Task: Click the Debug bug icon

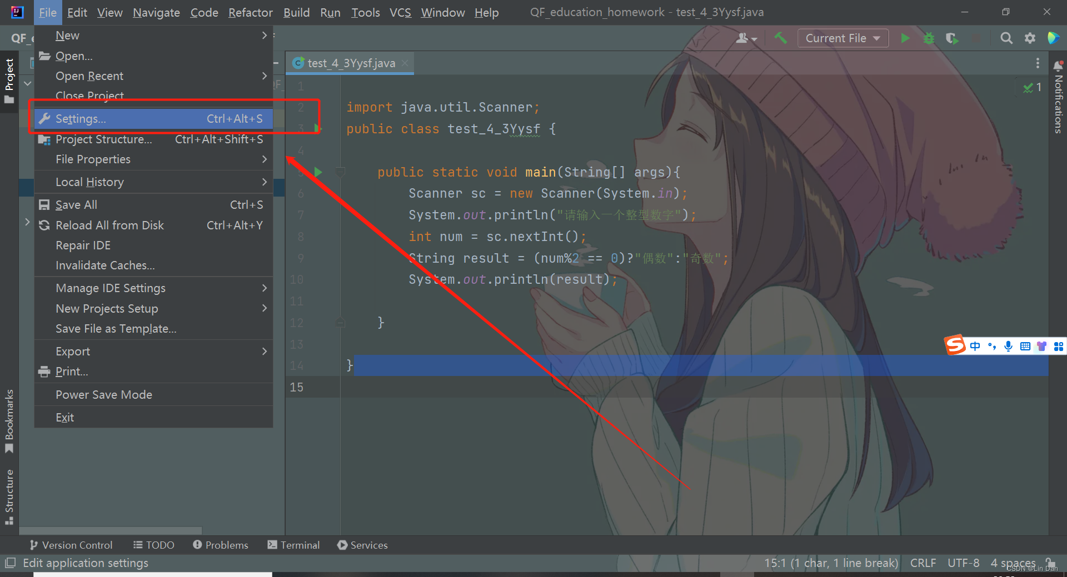Action: 929,38
